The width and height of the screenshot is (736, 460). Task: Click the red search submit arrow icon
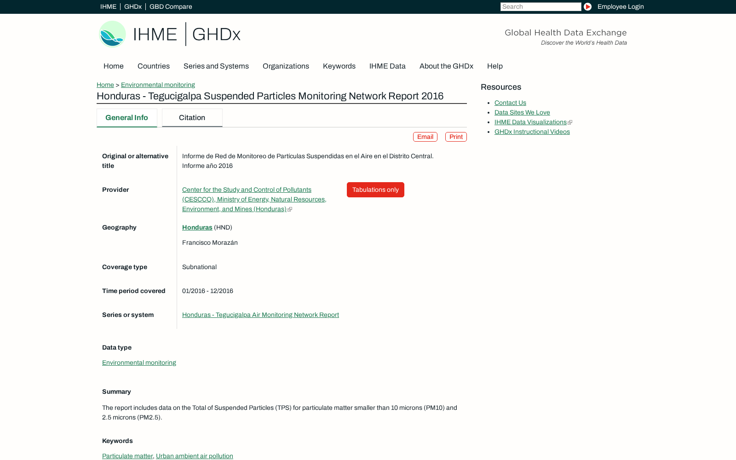(587, 6)
